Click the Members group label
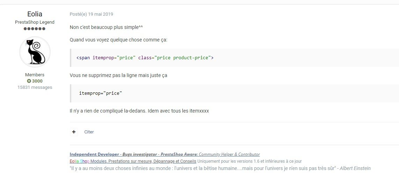The height and width of the screenshot is (177, 399). 35,75
